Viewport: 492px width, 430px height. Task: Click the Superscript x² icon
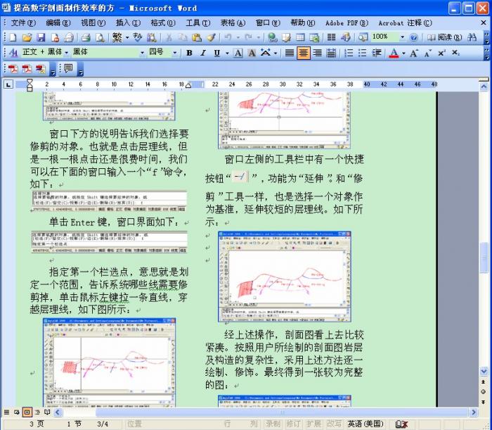point(441,53)
